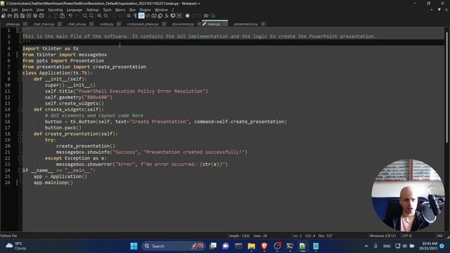Collapse the class Application fold marker

point(20,73)
